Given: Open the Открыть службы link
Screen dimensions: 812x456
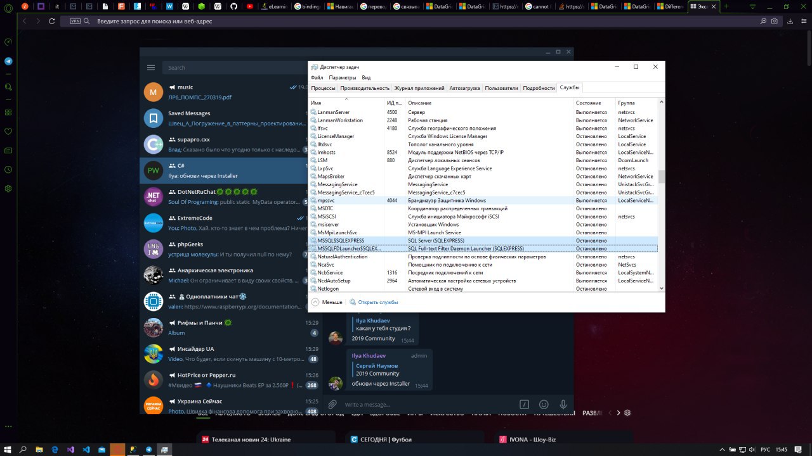Looking at the screenshot, I should pos(374,302).
